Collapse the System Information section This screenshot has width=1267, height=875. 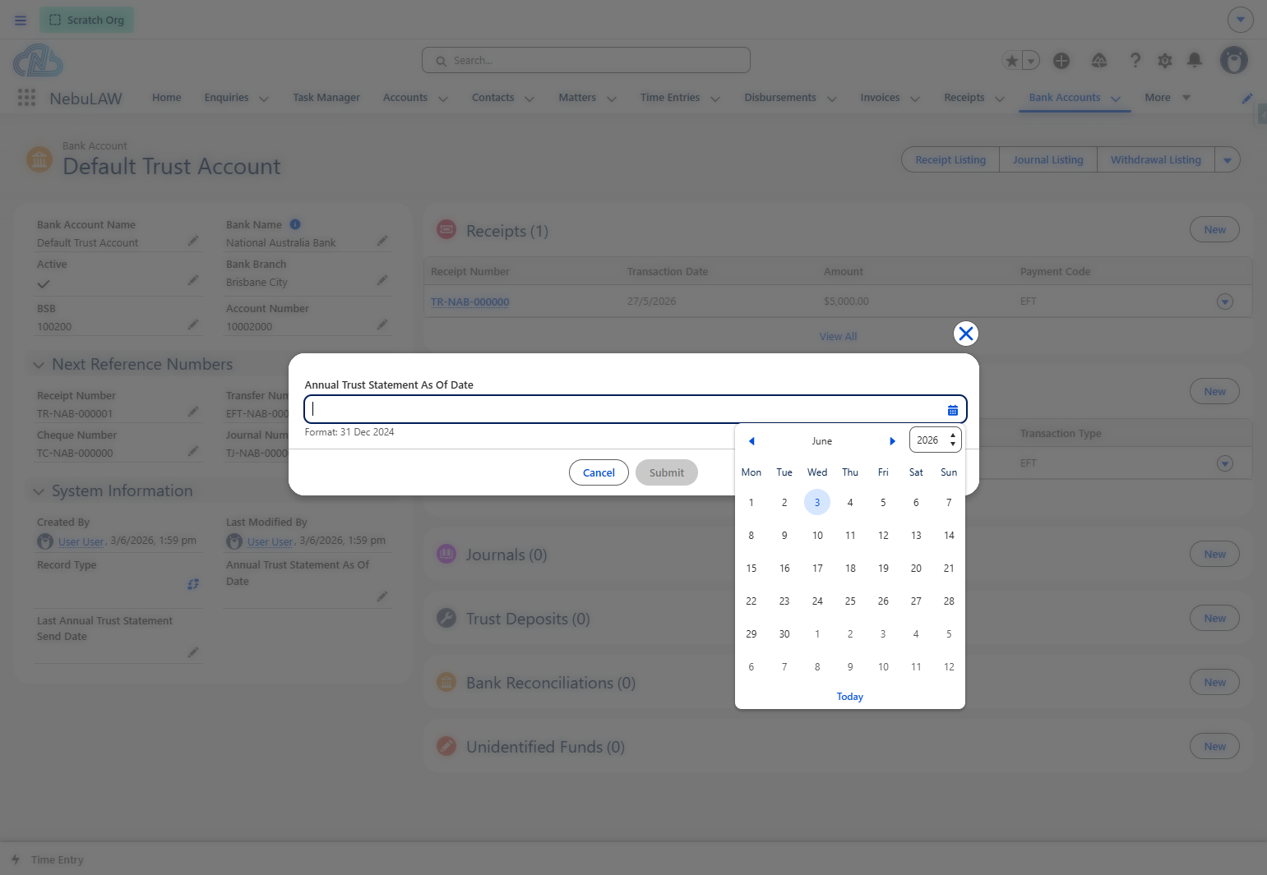pos(39,491)
